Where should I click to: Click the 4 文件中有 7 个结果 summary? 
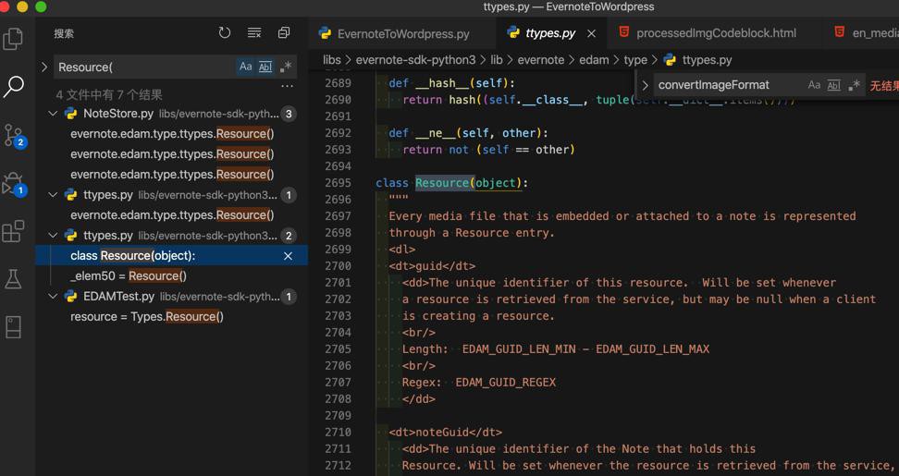[109, 94]
